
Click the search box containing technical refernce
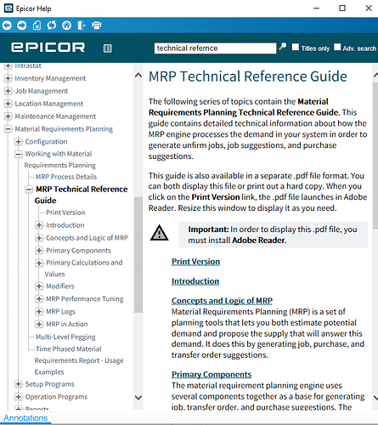click(215, 48)
